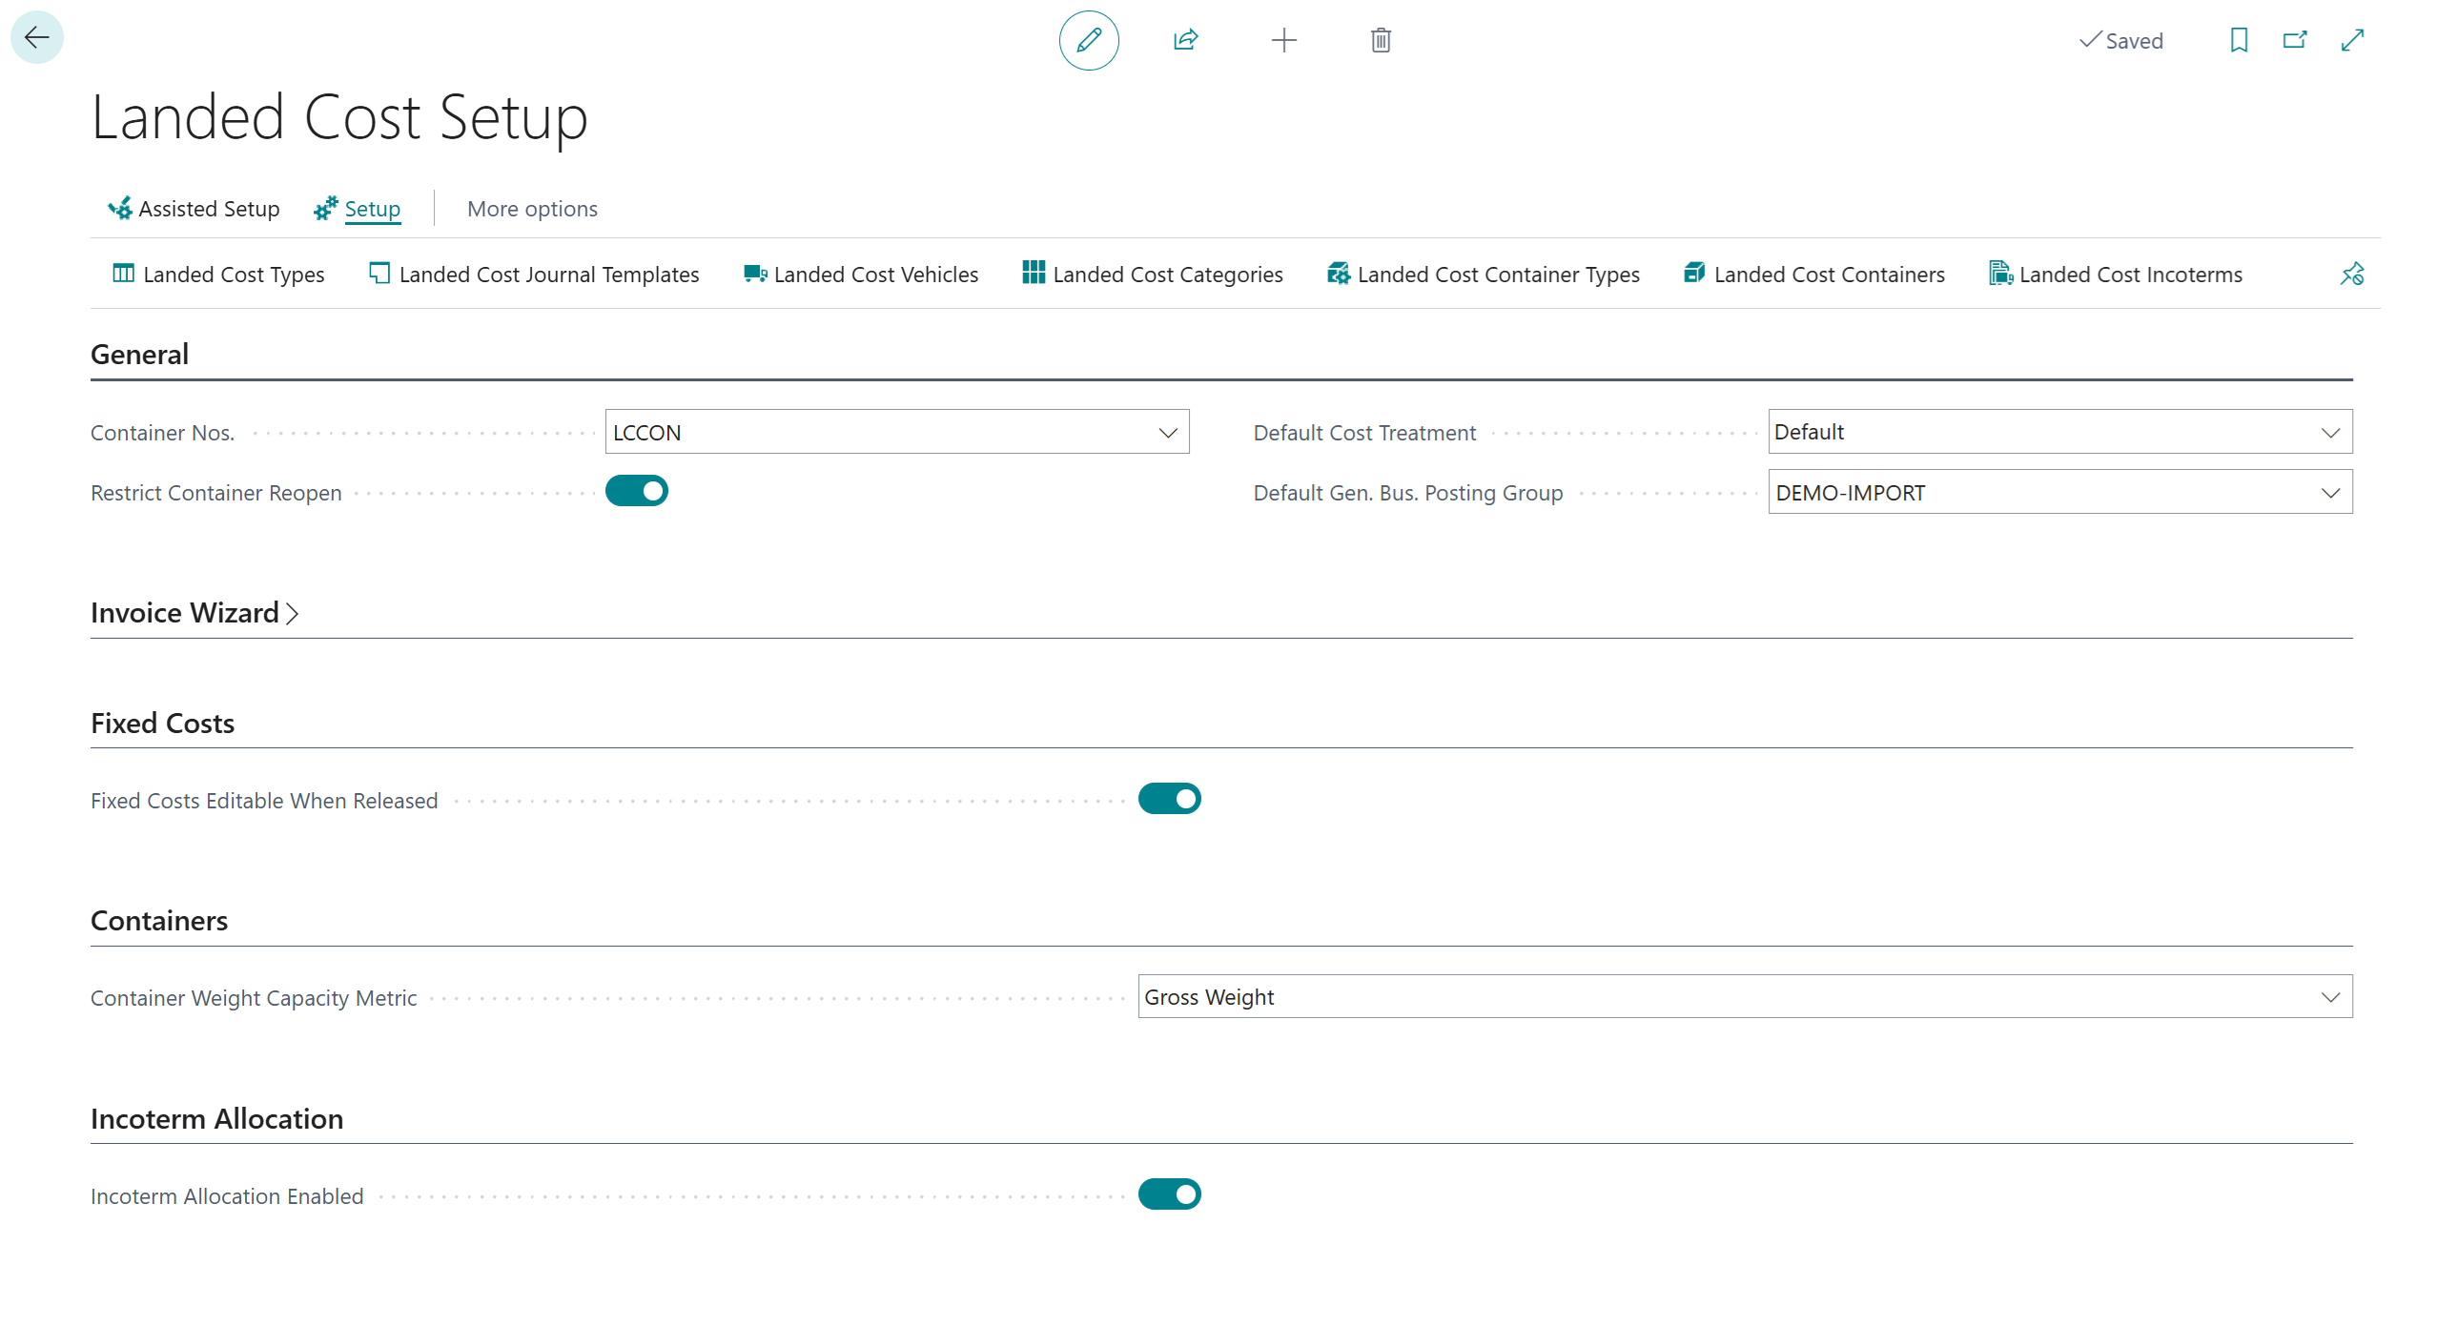Viewport: 2437px width, 1326px height.
Task: Click the plus new record icon
Action: (1283, 40)
